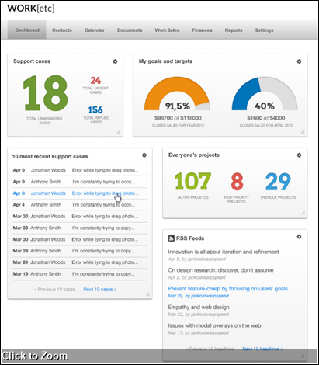Open the Dashboard tab

point(27,30)
